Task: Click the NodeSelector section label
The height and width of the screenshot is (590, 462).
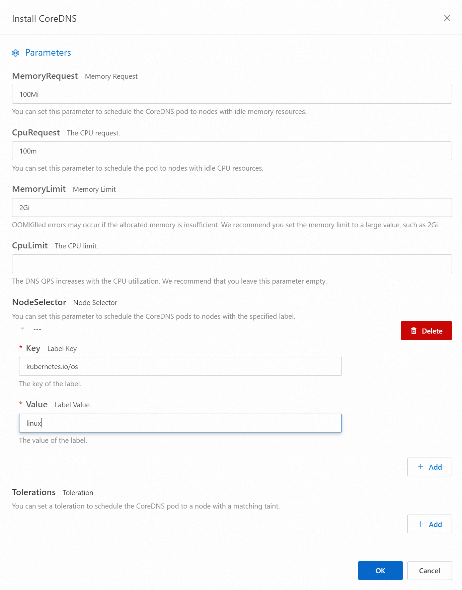Action: click(39, 302)
